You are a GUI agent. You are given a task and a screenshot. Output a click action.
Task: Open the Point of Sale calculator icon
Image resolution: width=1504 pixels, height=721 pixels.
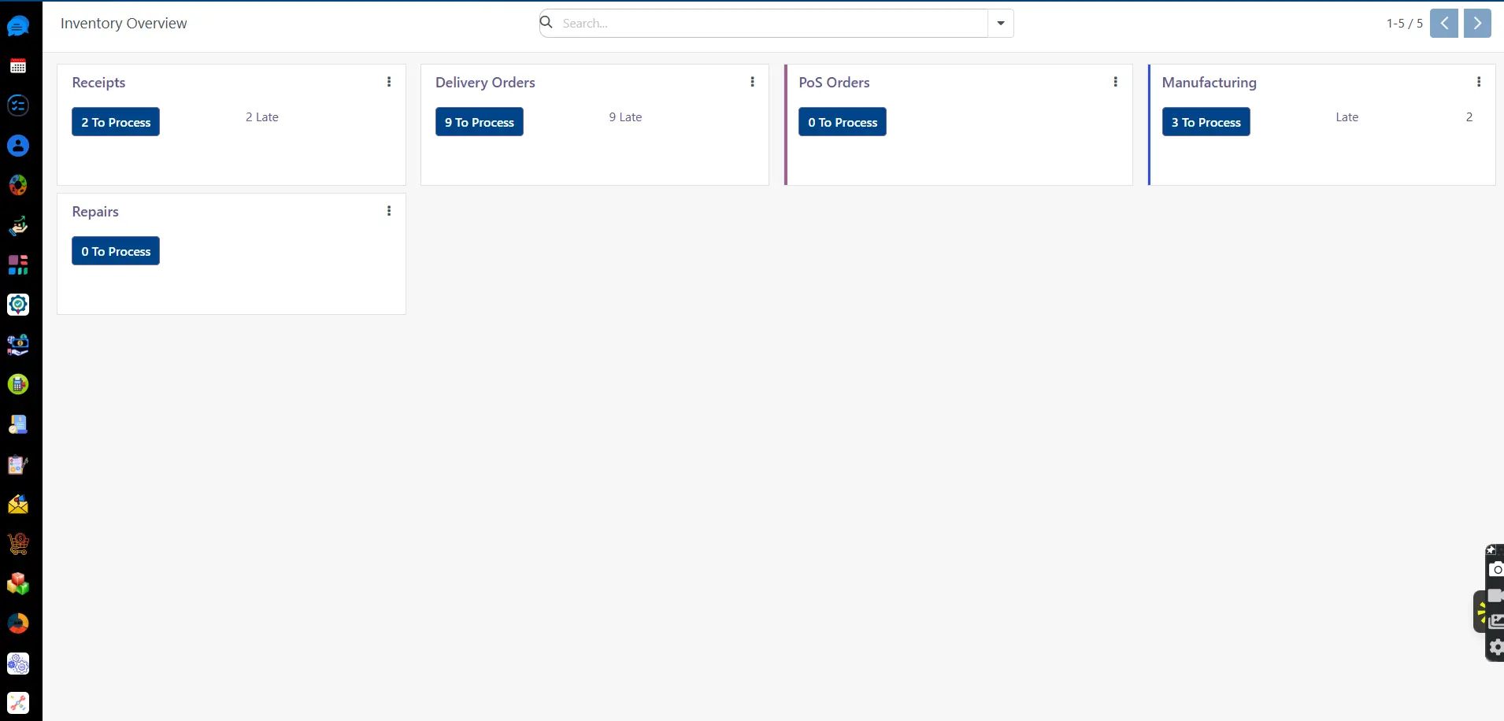pos(17,384)
